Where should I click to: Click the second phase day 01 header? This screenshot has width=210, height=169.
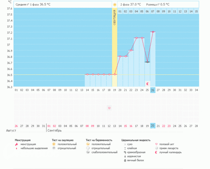point(120,12)
